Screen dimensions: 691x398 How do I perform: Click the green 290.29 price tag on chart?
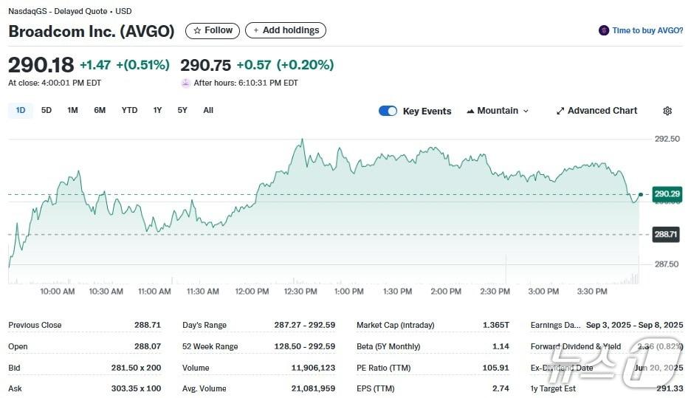click(666, 194)
